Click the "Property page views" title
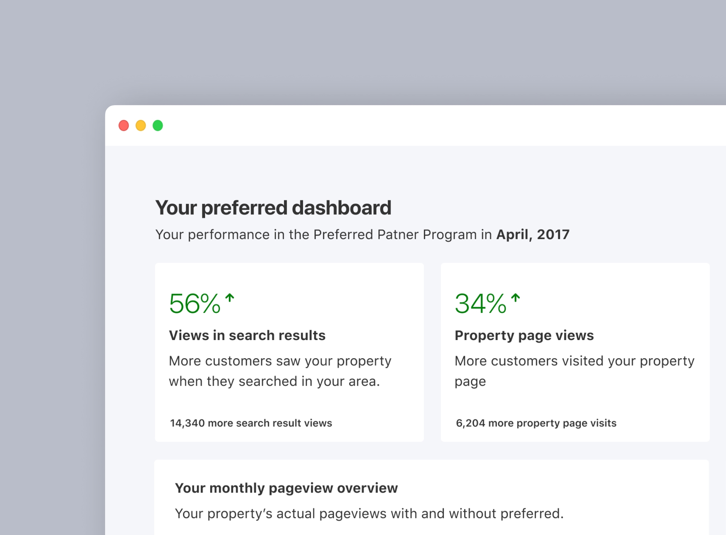726x535 pixels. tap(524, 335)
